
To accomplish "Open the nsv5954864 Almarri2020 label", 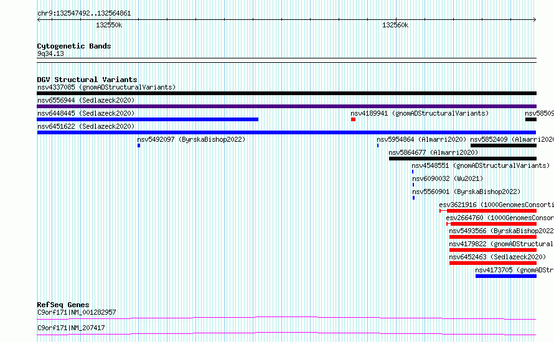I will pyautogui.click(x=421, y=139).
